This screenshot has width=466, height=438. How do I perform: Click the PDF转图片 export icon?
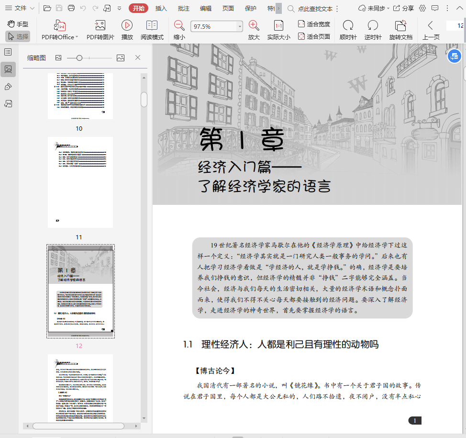pyautogui.click(x=100, y=26)
